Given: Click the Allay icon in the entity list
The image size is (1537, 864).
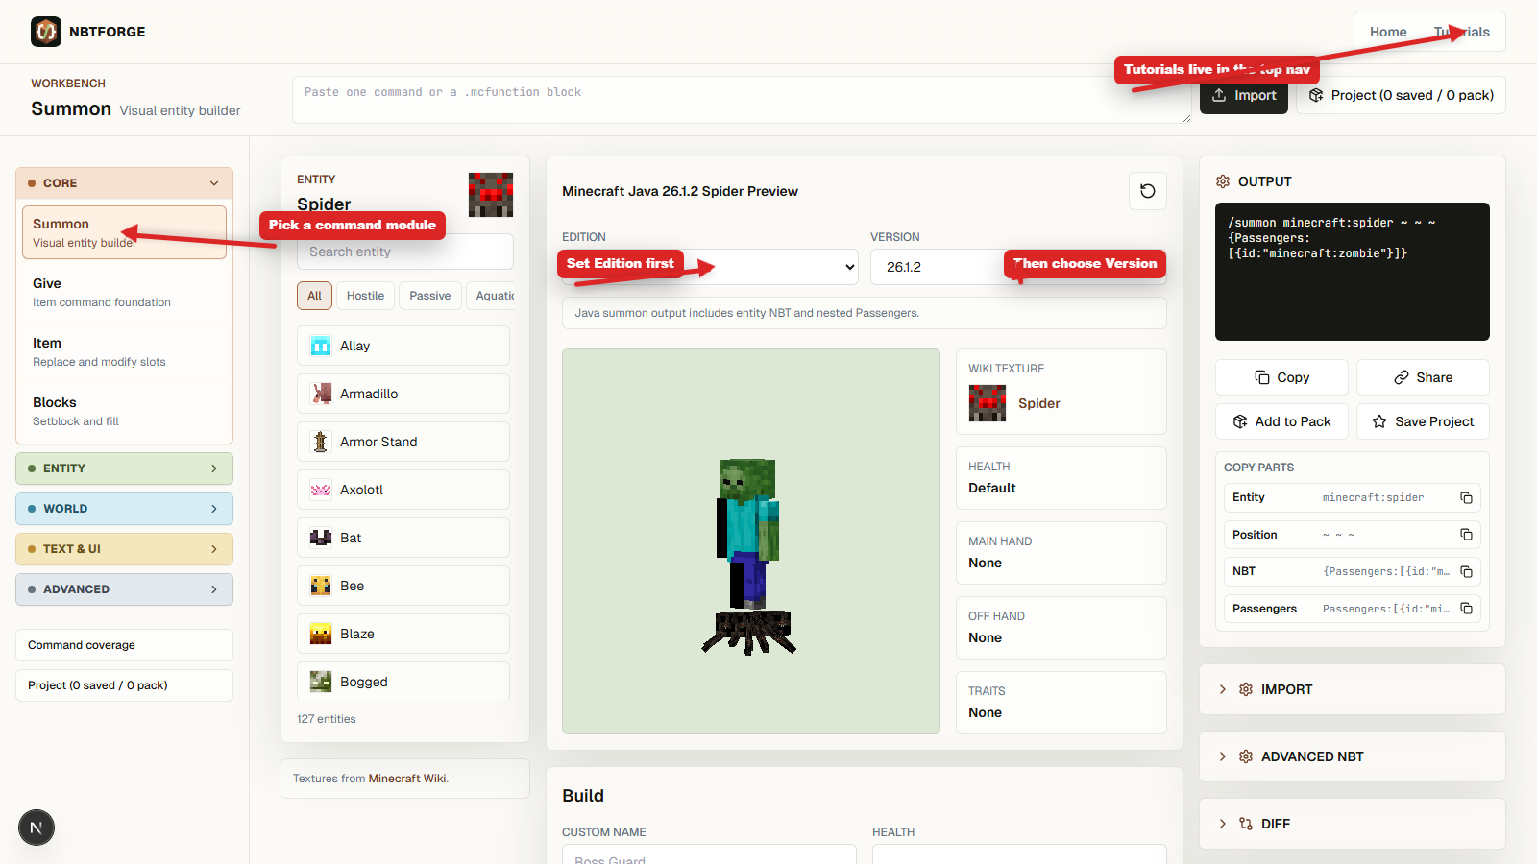Looking at the screenshot, I should point(321,346).
